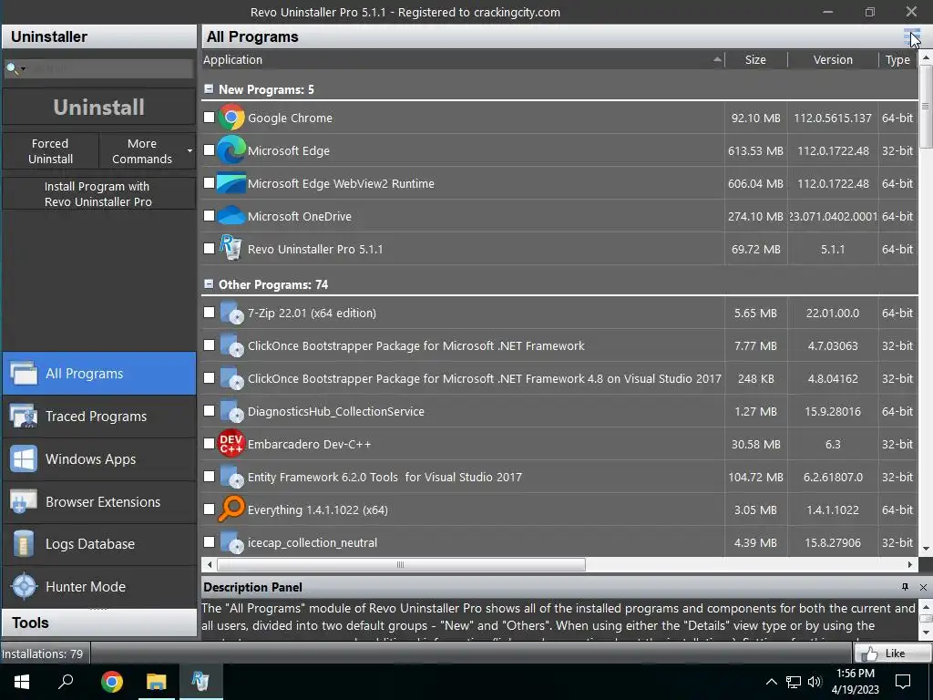This screenshot has width=933, height=700.
Task: Sort by the Size column
Action: [755, 59]
